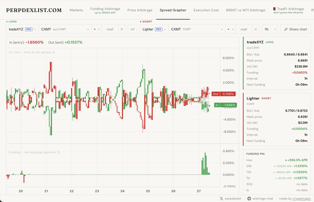Click the oil barrel icon by TradFi Arbitrage
314x202 pixels.
pyautogui.click(x=274, y=9)
